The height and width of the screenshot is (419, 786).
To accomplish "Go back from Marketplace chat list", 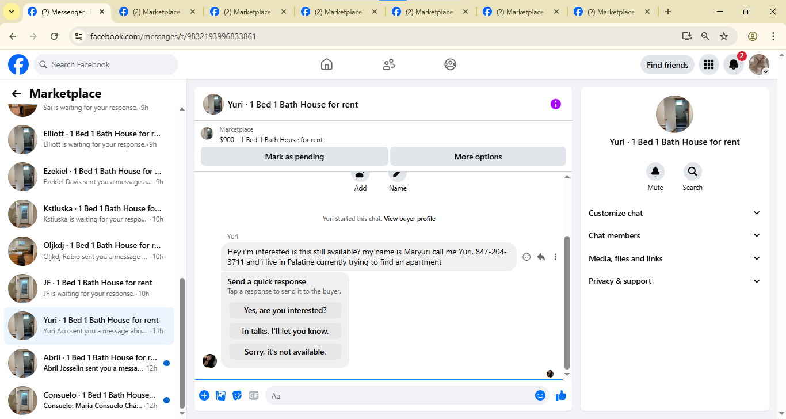I will [16, 94].
